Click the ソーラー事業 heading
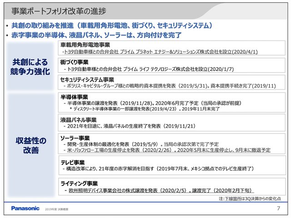Screen dimensions: 291x218 (75, 137)
